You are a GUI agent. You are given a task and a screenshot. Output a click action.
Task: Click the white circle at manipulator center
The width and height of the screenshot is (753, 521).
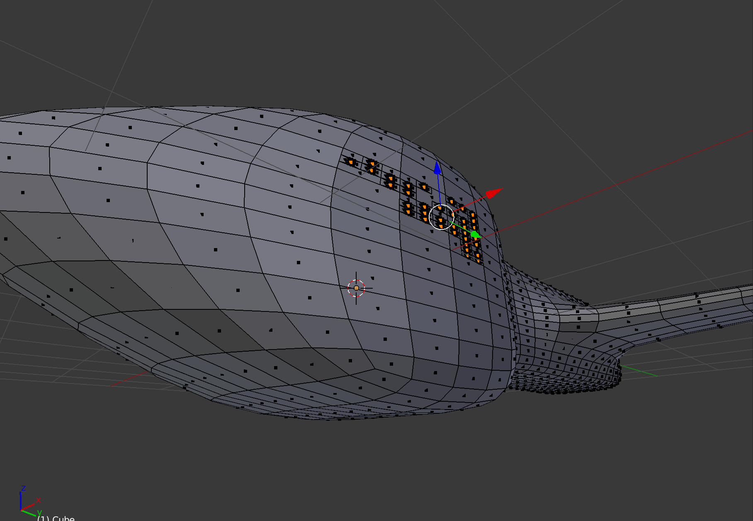pos(441,217)
